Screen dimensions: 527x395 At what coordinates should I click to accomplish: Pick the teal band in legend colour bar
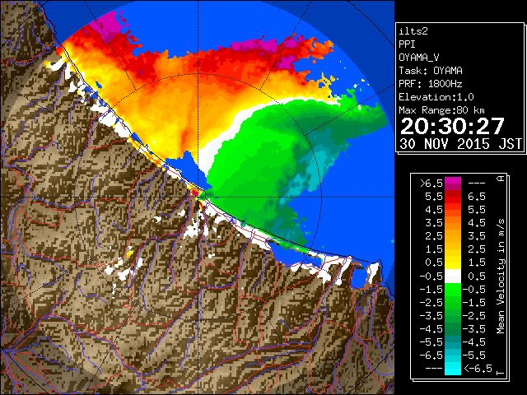coord(453,342)
